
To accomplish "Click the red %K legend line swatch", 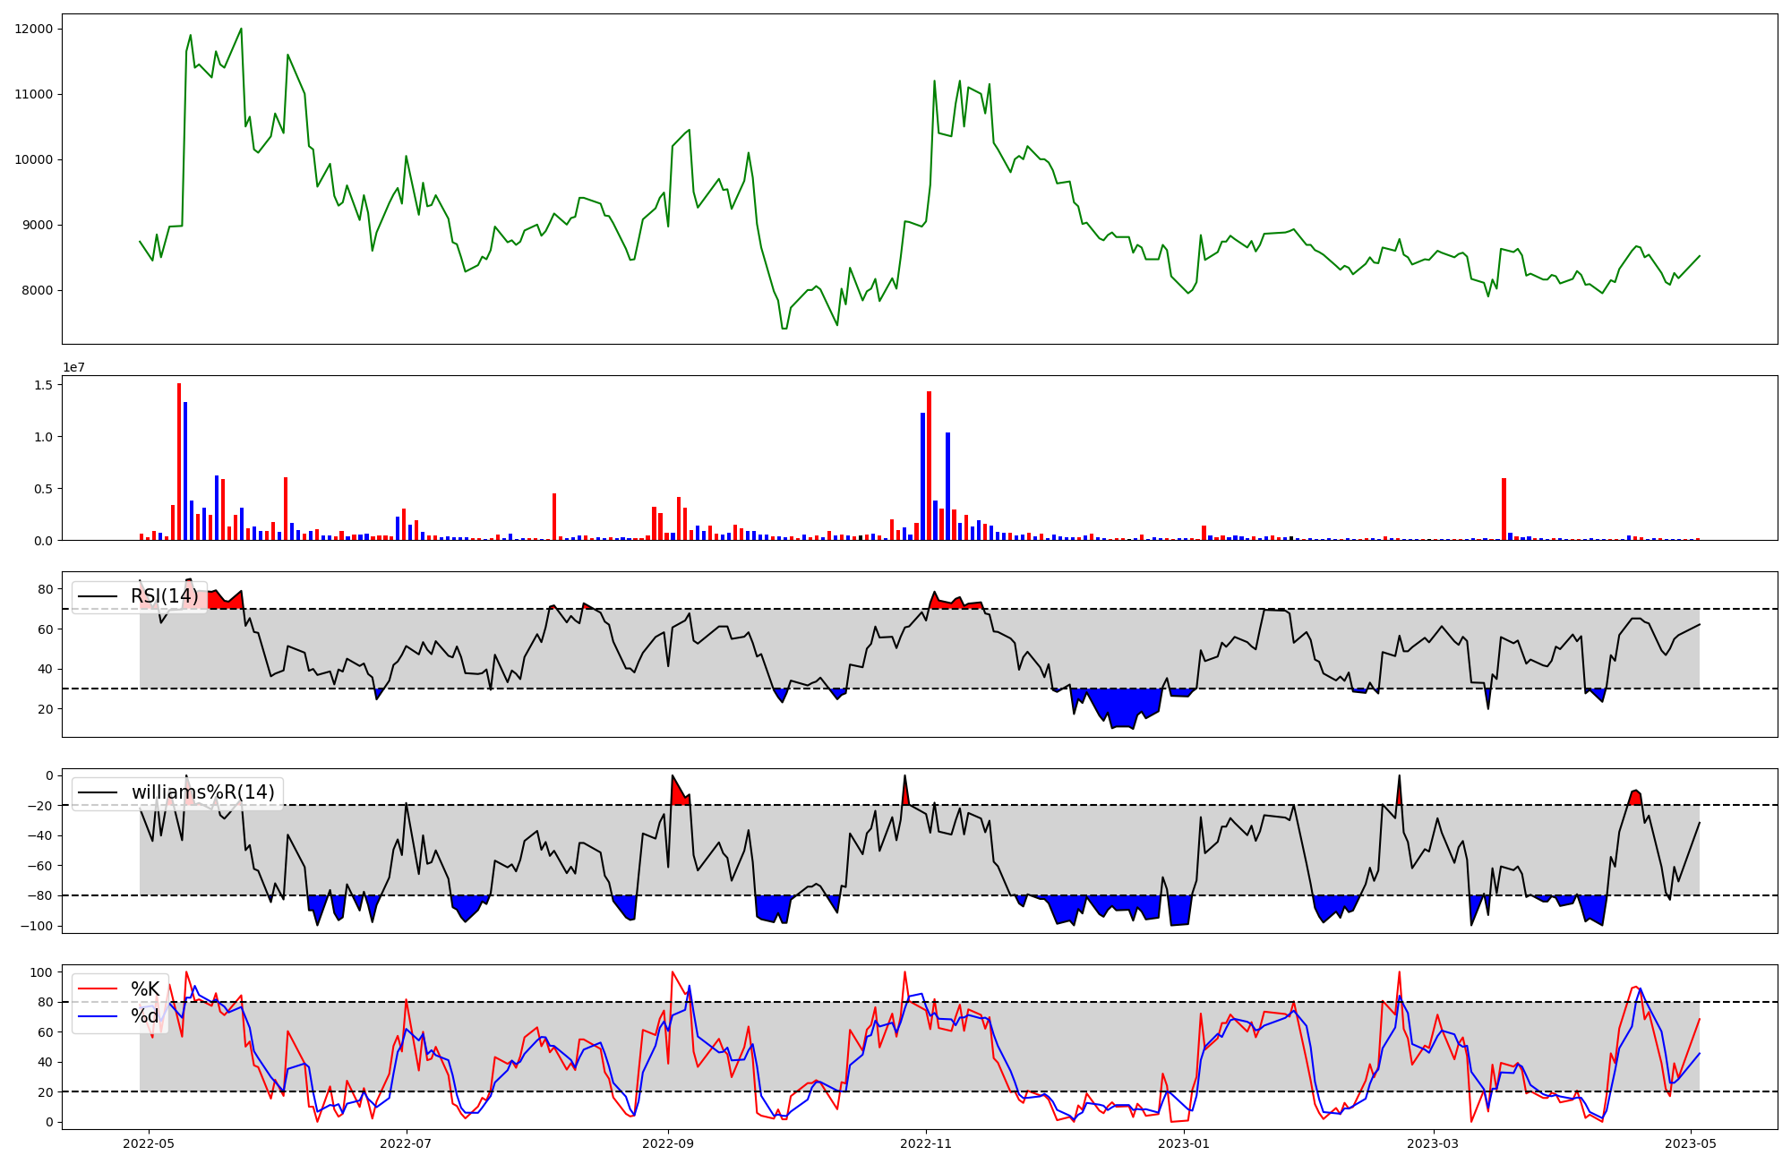I will [98, 989].
